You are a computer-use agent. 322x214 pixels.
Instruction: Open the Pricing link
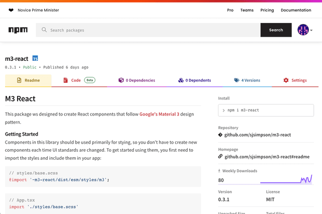(267, 10)
